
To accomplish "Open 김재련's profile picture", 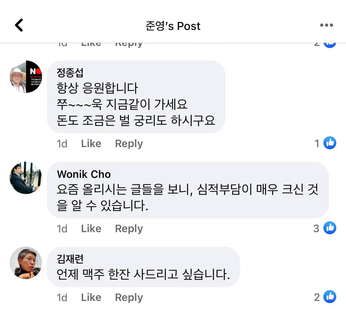I will pos(26,263).
